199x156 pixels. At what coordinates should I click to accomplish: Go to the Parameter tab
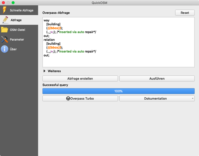[x=19, y=40]
